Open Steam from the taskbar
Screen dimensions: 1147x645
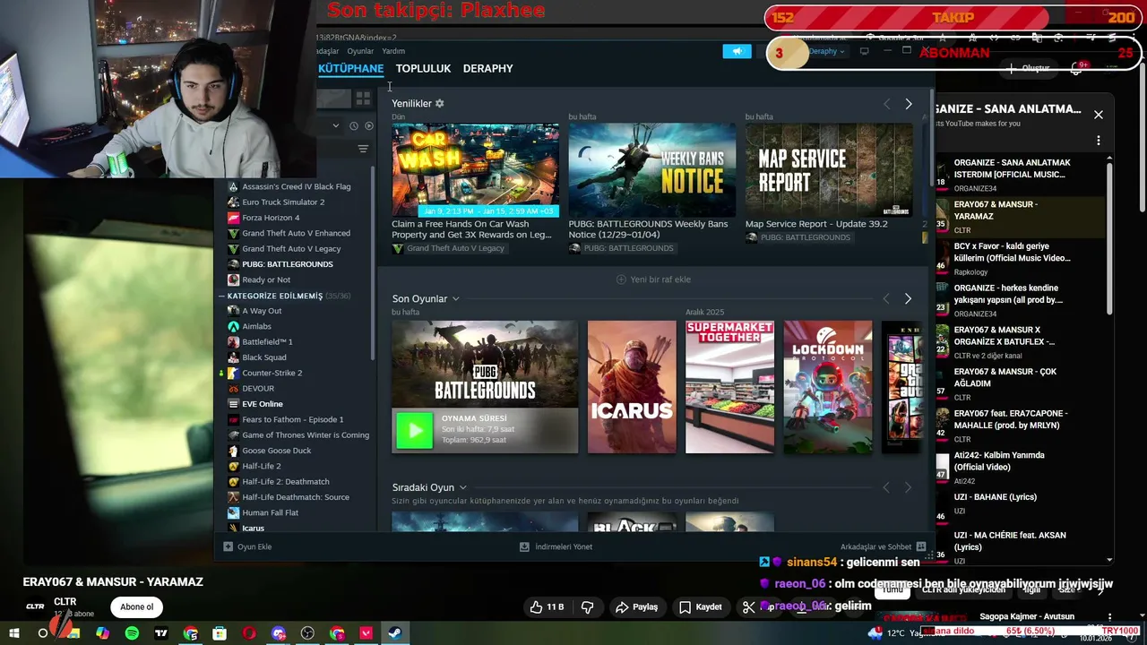tap(394, 633)
